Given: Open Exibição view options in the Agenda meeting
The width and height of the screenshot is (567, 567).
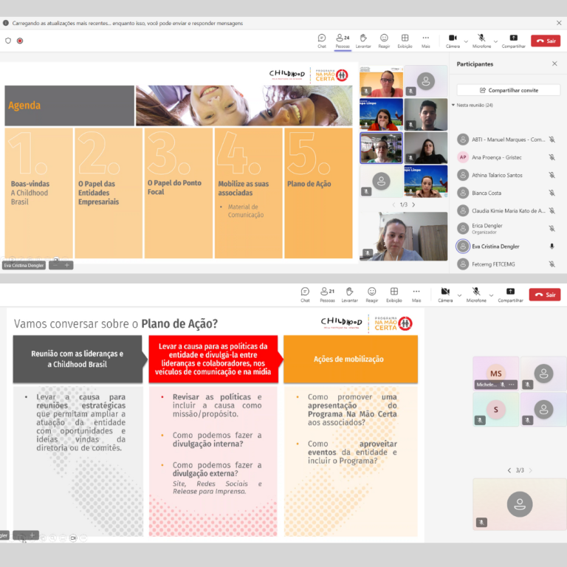Looking at the screenshot, I should point(405,41).
